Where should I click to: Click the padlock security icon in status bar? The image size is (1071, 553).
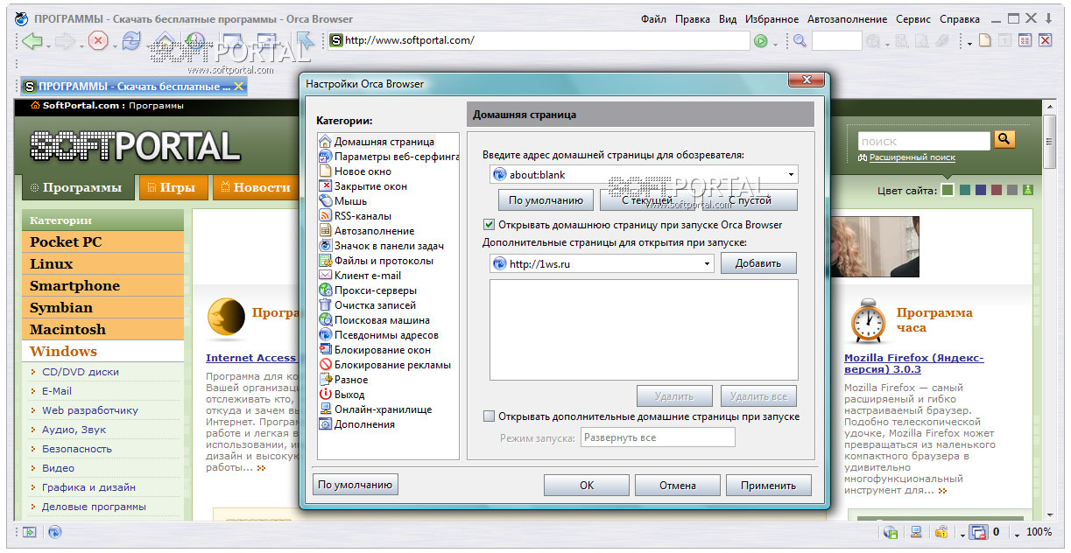tap(941, 532)
